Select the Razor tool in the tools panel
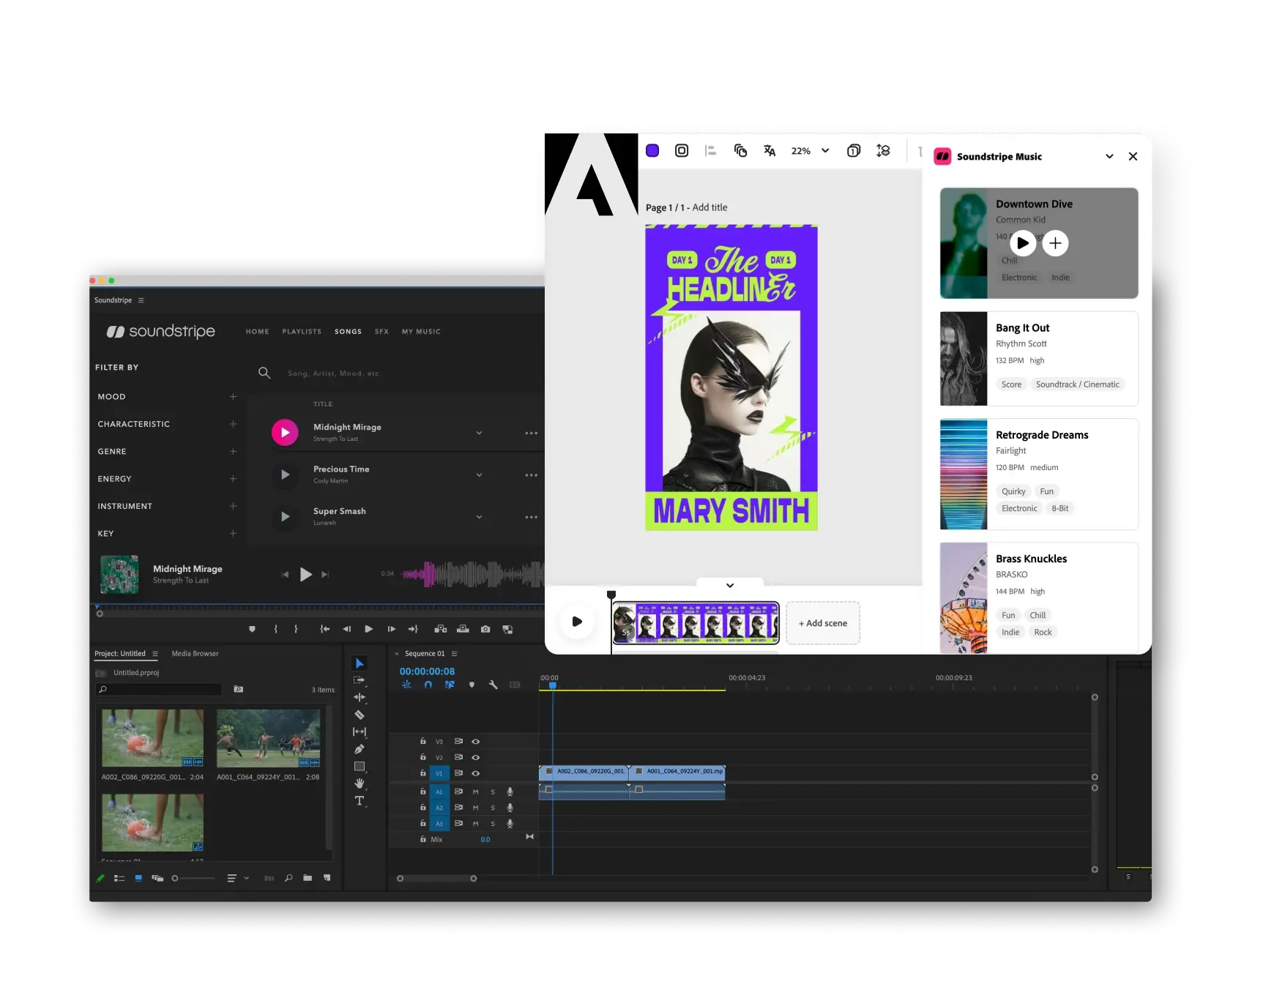The image size is (1285, 990). 360,715
